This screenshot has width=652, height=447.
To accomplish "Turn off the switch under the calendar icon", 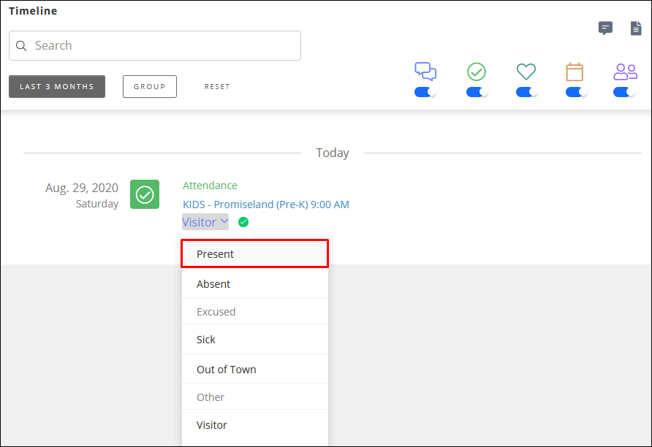I will click(576, 92).
